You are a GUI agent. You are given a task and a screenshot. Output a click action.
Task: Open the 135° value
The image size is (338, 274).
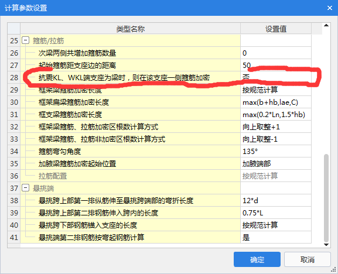click(276, 151)
